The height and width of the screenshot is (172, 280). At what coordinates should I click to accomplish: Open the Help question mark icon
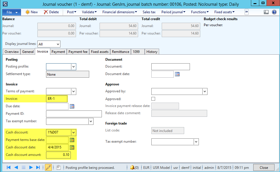tap(274, 12)
